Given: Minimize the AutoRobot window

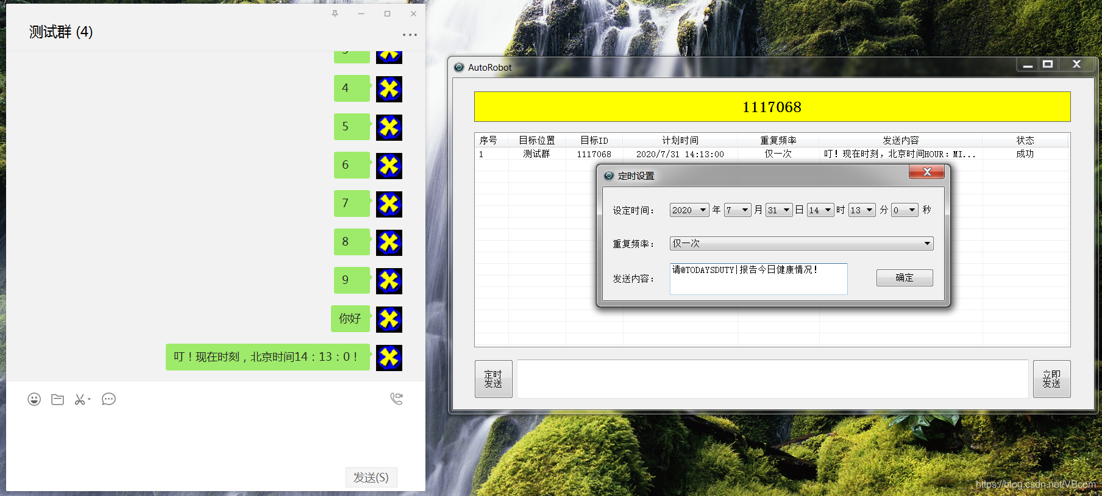Looking at the screenshot, I should click(x=1028, y=64).
